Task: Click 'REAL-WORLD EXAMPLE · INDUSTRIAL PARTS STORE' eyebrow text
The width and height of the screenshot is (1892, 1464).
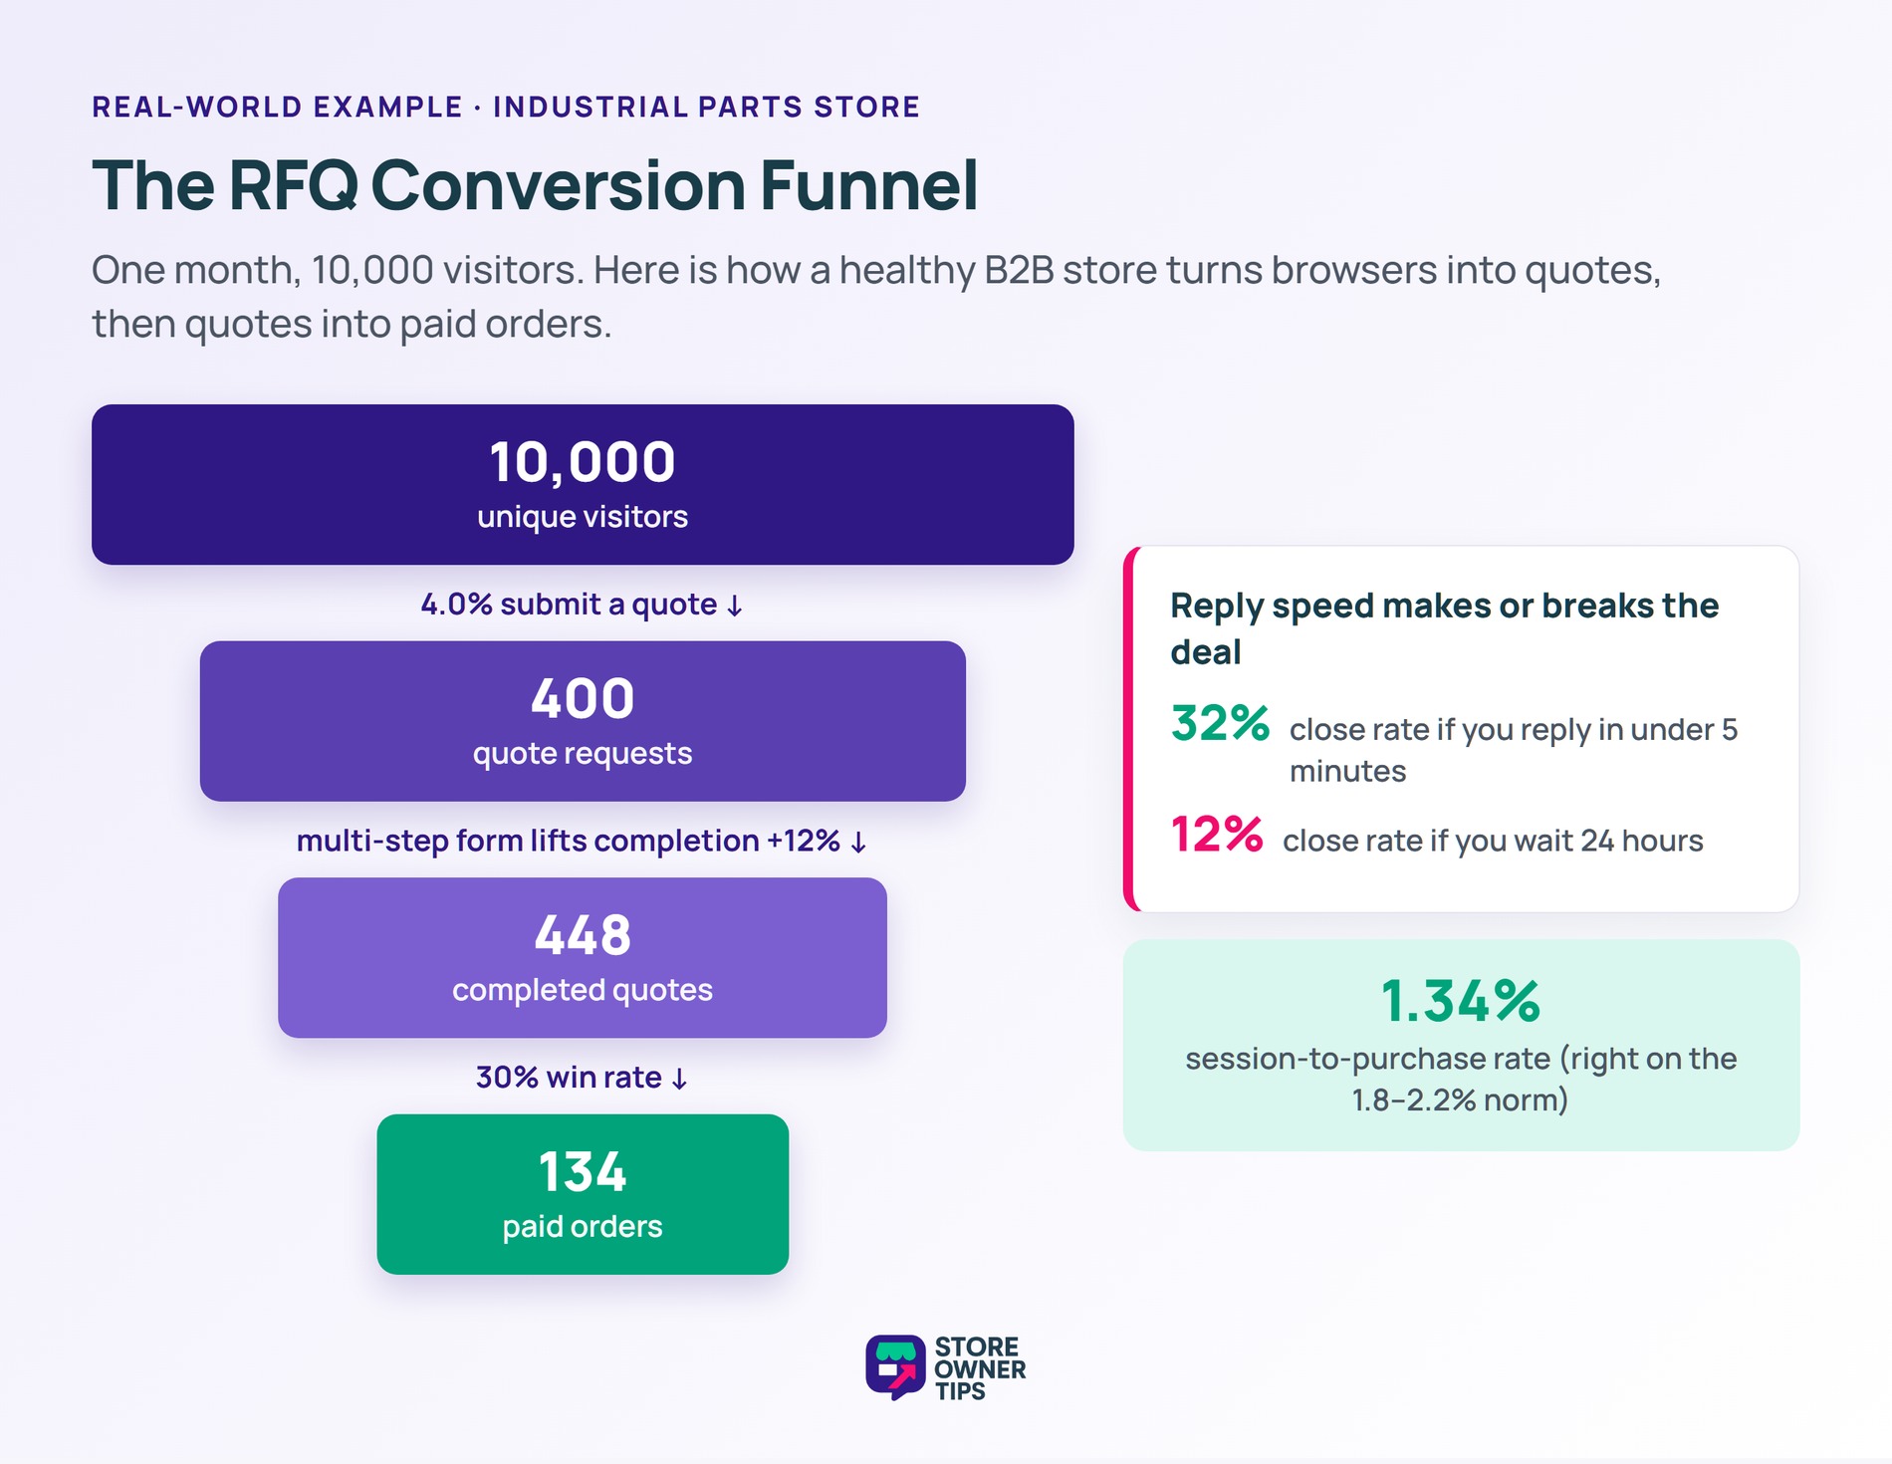Action: coord(506,107)
